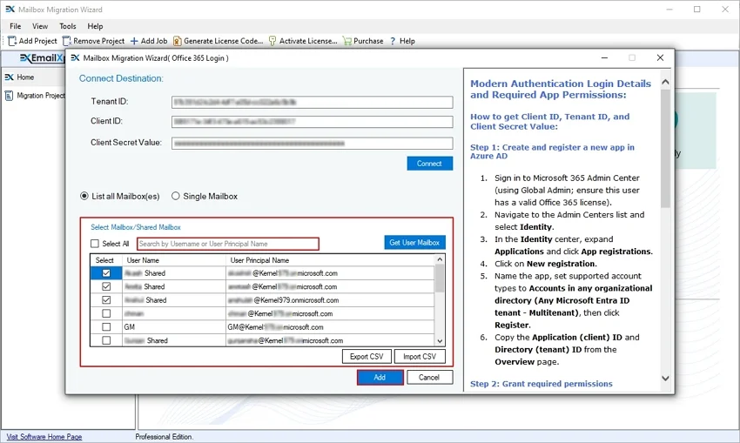Check the last visible Shared mailbox checkbox
The image size is (740, 443).
pos(106,340)
